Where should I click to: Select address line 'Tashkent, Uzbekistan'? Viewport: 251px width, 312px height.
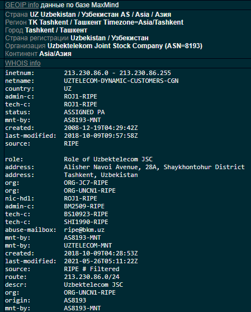coord(101,175)
